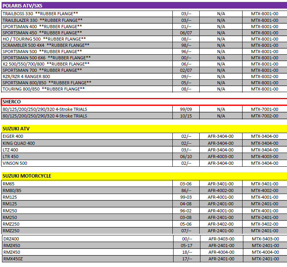The width and height of the screenshot is (287, 267).
Task: Click the RMZ250 cell for years 05-06
Action: click(x=87, y=224)
